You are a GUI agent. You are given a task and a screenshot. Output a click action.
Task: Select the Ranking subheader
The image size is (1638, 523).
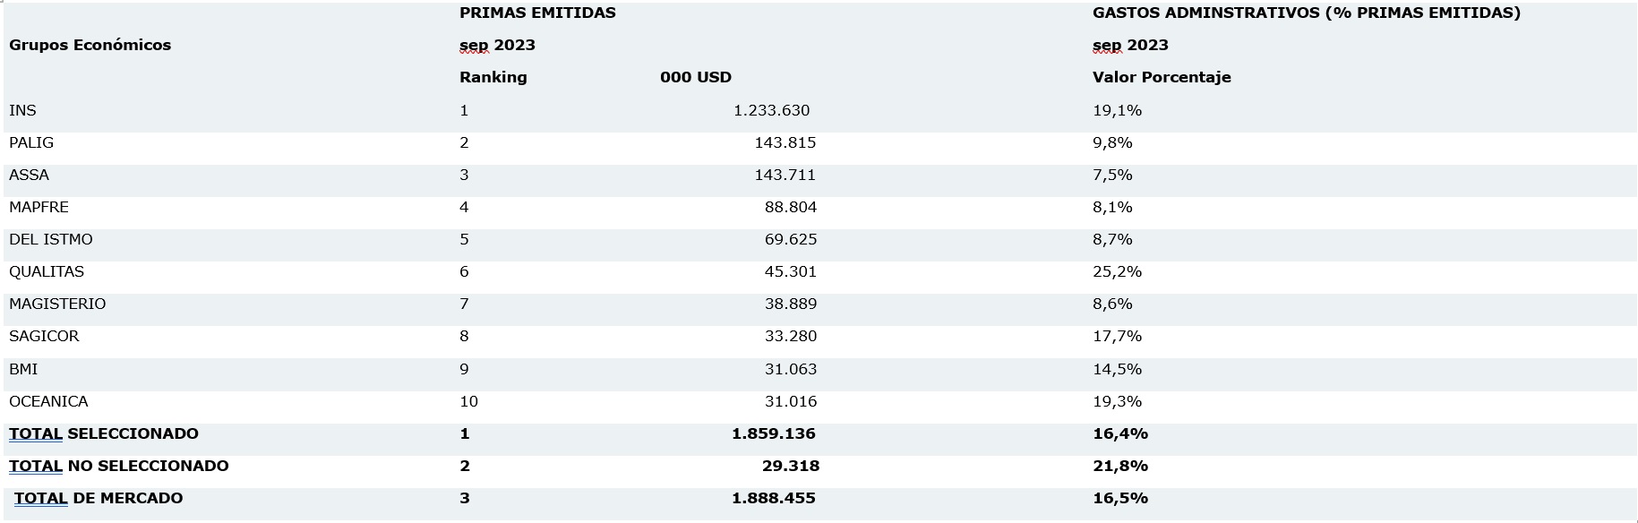click(493, 77)
